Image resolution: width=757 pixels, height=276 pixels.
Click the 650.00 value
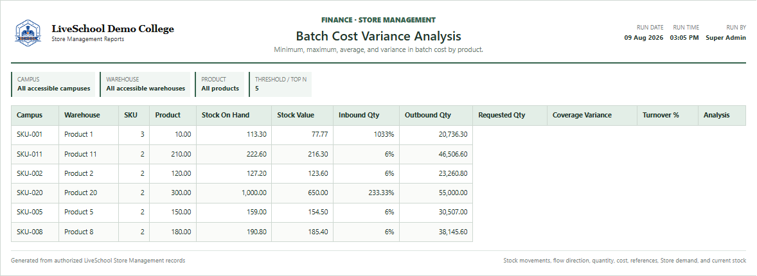point(318,193)
